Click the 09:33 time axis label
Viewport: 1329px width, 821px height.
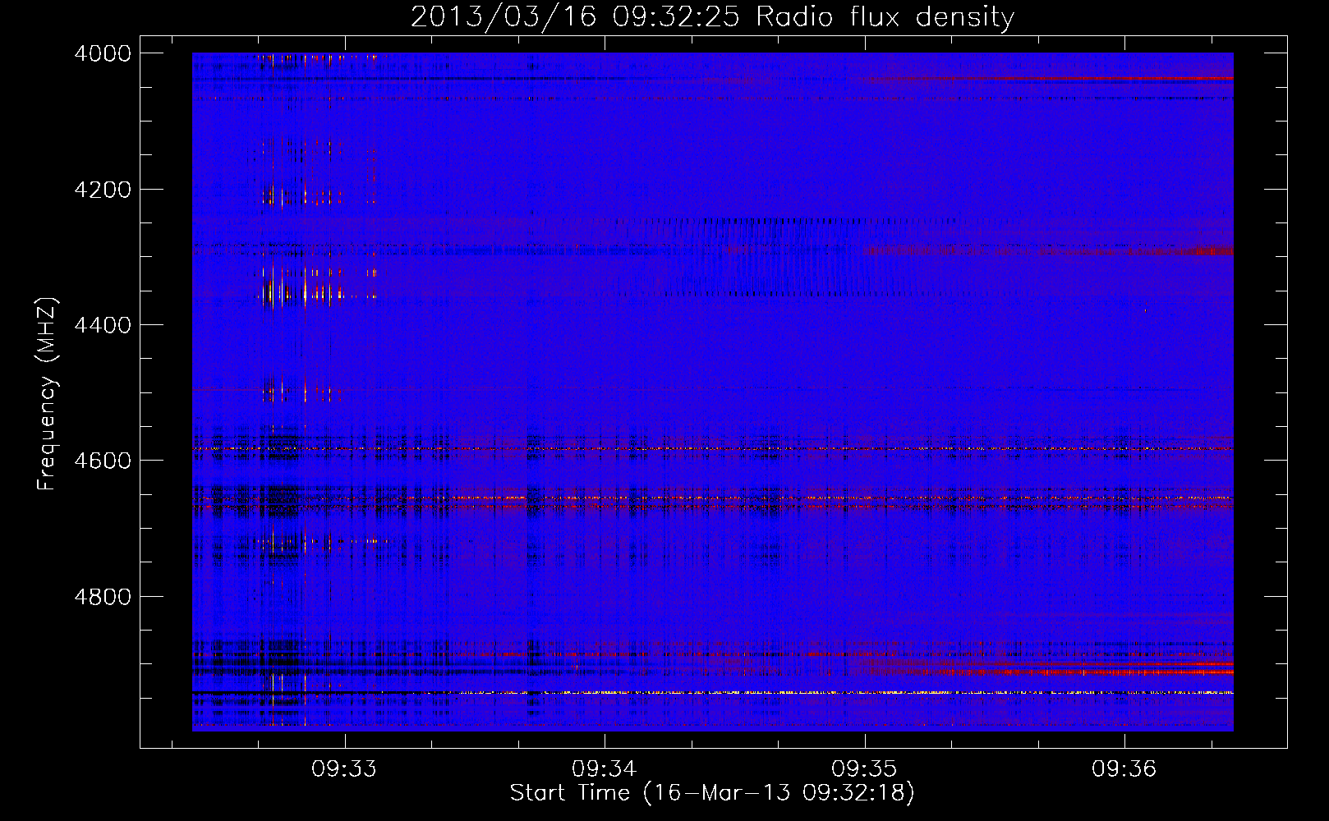click(344, 769)
